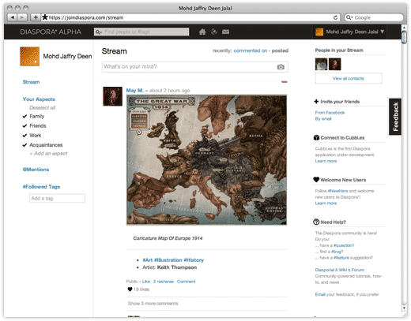Open messages envelope icon
The width and height of the screenshot is (411, 321).
(x=225, y=32)
